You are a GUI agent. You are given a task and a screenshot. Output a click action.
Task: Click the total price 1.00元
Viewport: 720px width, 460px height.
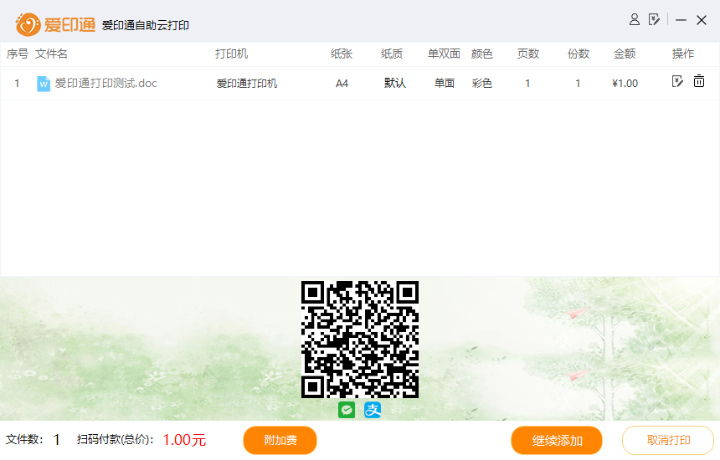(x=184, y=440)
